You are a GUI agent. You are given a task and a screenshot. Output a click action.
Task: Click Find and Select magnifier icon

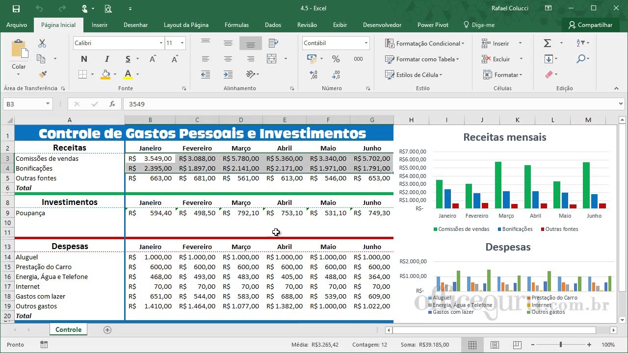pyautogui.click(x=580, y=59)
